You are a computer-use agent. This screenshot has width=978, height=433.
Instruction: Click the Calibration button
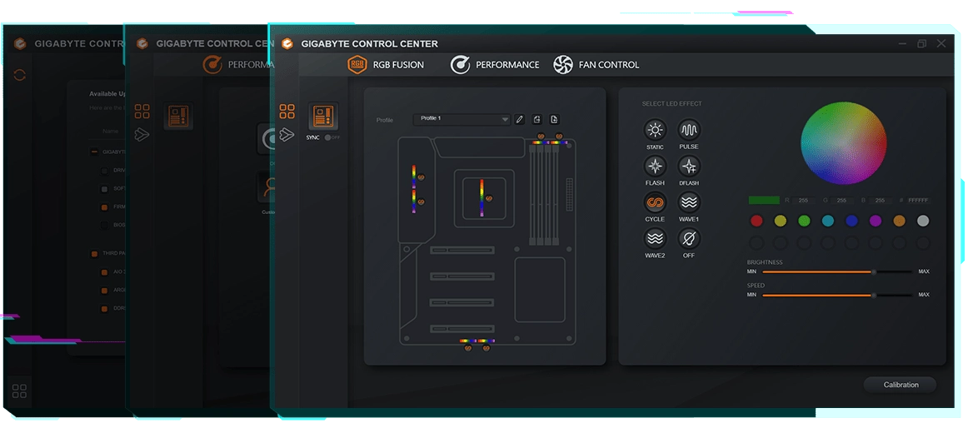[900, 385]
